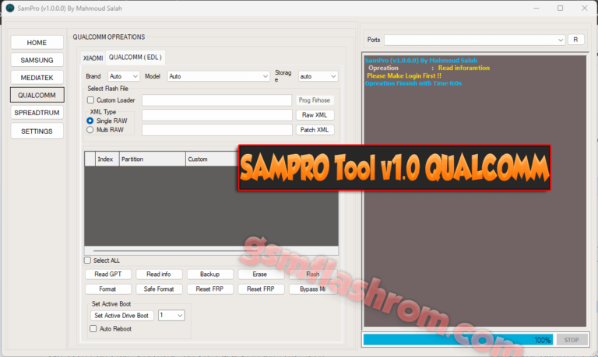Click the 100% progress bar
598x357 pixels.
point(458,340)
